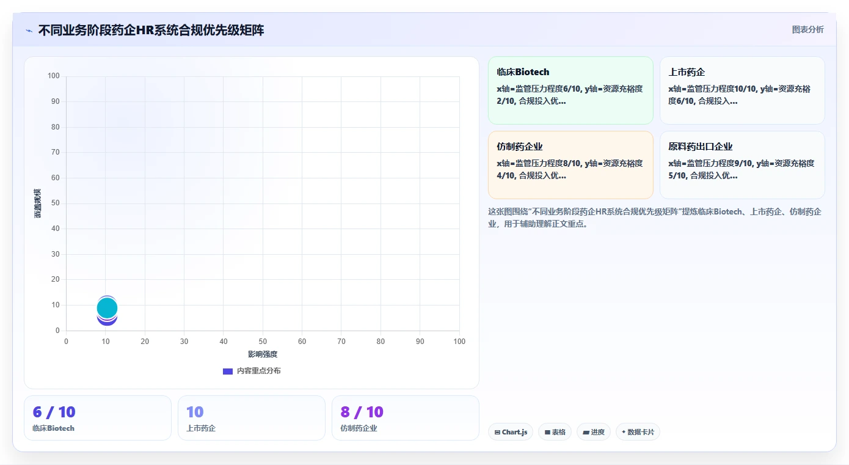This screenshot has width=849, height=465.
Task: Open the 上市药企 info card
Action: pos(742,90)
